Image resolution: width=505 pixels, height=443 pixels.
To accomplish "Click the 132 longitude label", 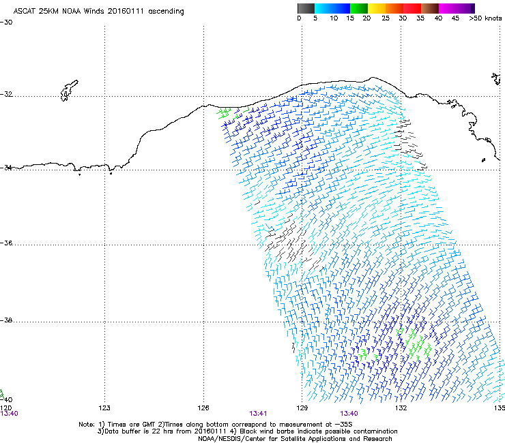I will (401, 408).
